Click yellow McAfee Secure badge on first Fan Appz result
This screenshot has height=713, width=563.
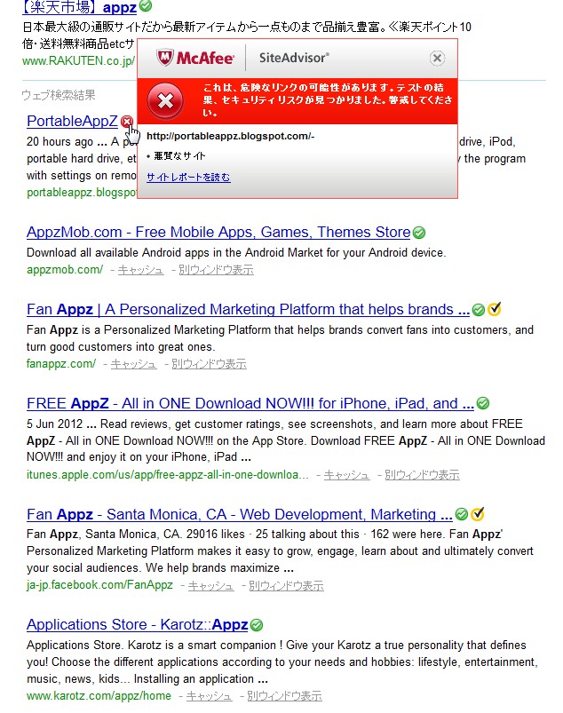tap(495, 310)
